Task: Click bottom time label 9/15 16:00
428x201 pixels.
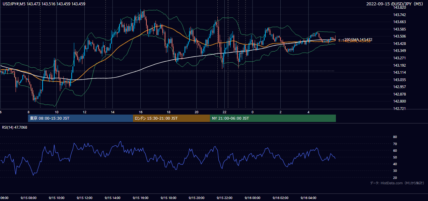Action: (x=141, y=198)
